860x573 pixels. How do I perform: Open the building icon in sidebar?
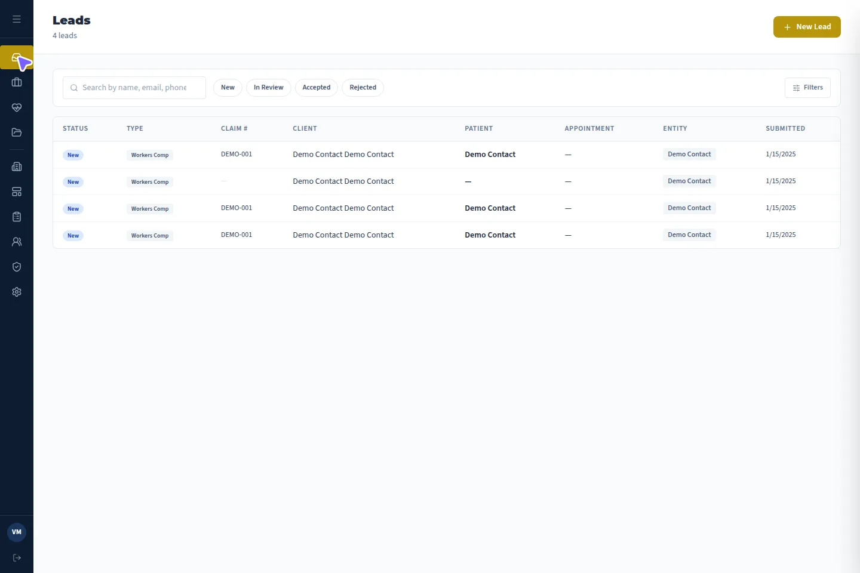(17, 167)
